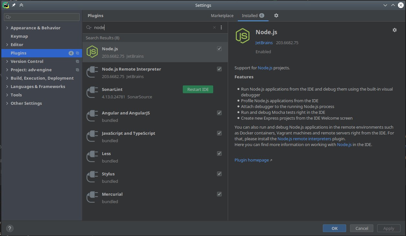Select the Installed tab
The height and width of the screenshot is (236, 406).
pyautogui.click(x=253, y=15)
